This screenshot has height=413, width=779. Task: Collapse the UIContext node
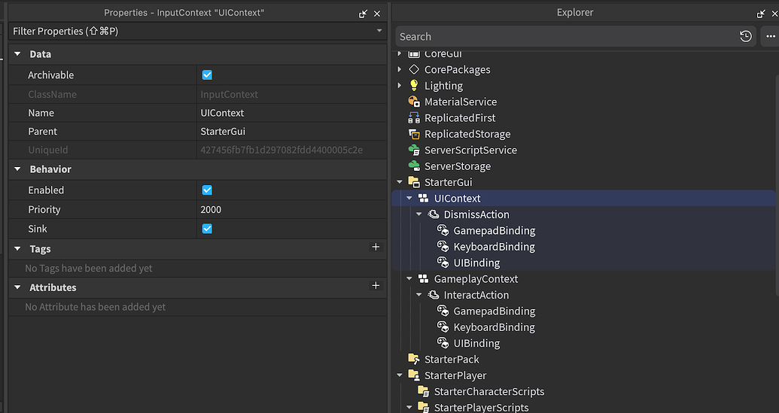[409, 198]
